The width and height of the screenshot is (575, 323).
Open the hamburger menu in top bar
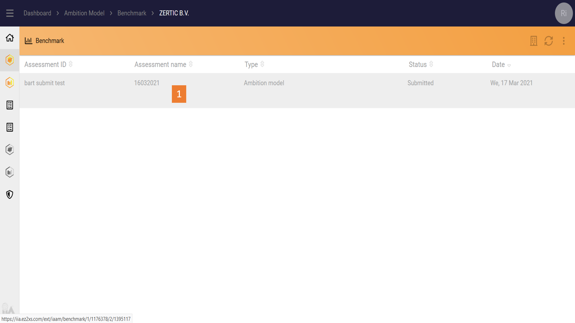pyautogui.click(x=10, y=13)
